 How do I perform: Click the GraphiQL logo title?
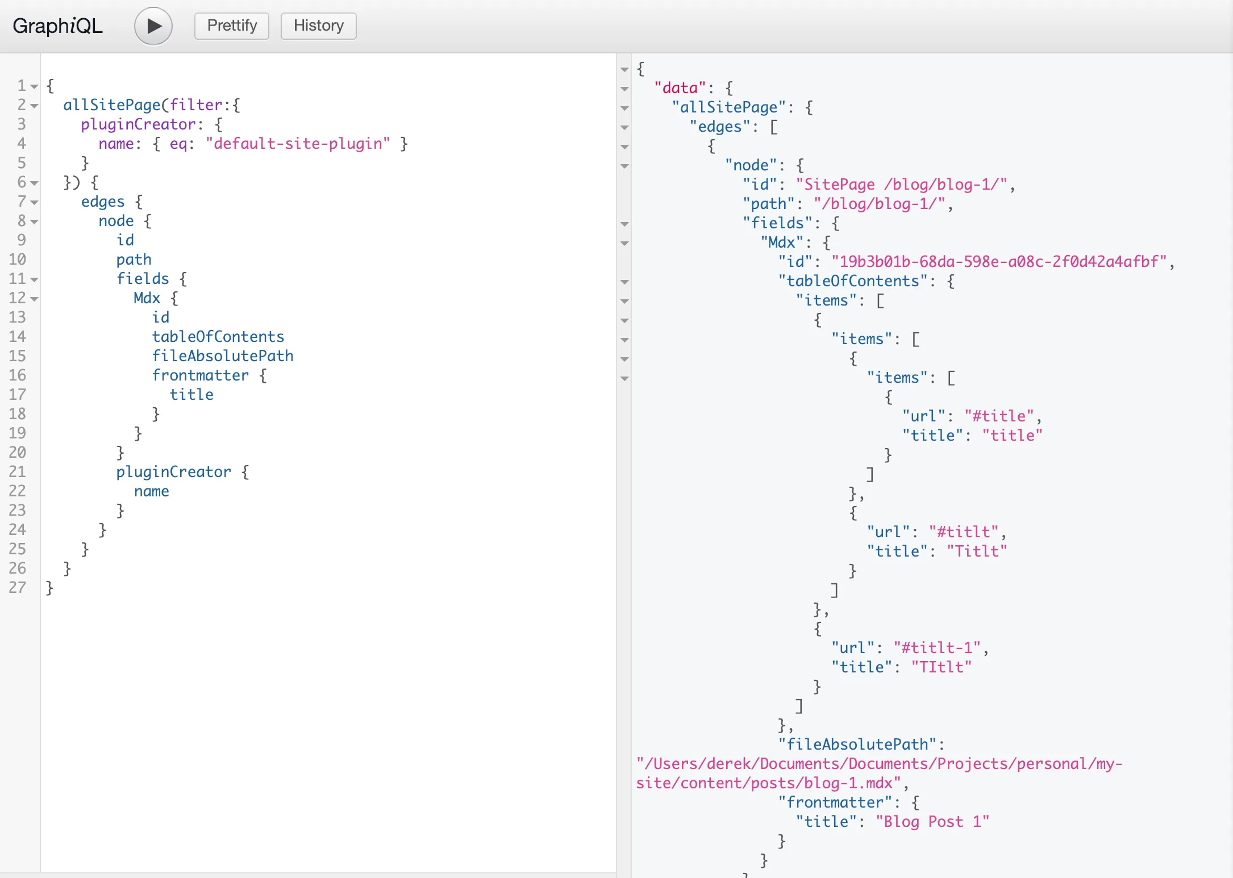(57, 26)
